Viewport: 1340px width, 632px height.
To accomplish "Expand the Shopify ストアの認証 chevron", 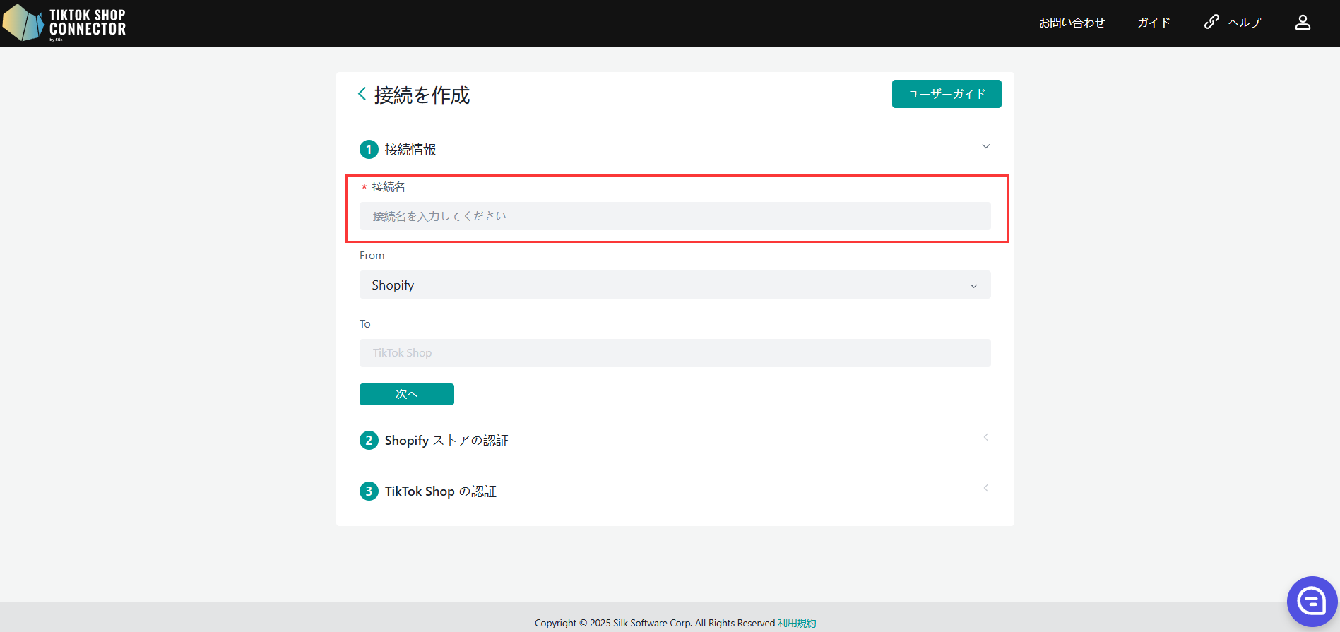I will coord(986,437).
